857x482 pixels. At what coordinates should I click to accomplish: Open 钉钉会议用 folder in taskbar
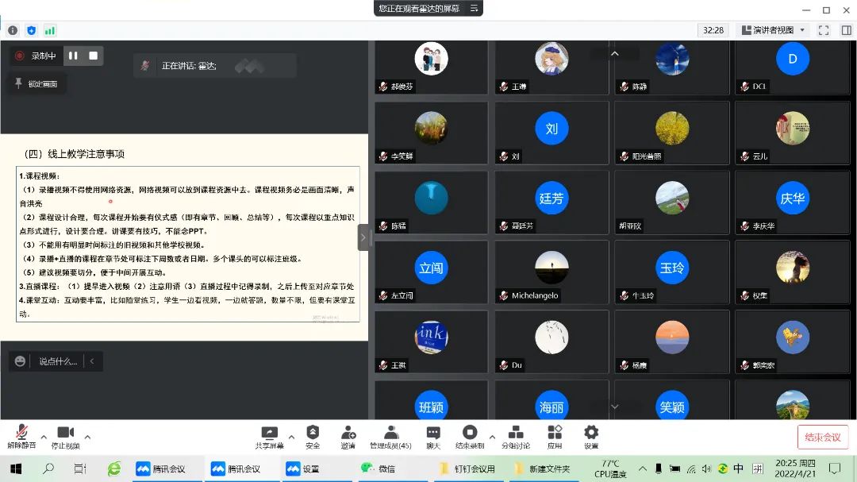[x=468, y=469]
